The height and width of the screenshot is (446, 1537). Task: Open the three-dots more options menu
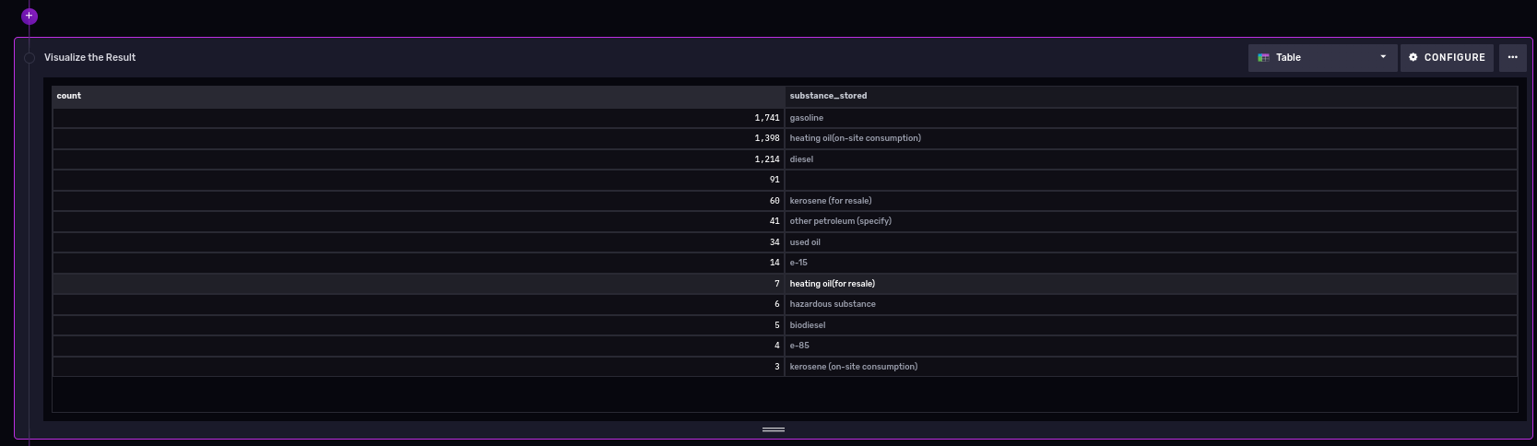click(x=1512, y=57)
